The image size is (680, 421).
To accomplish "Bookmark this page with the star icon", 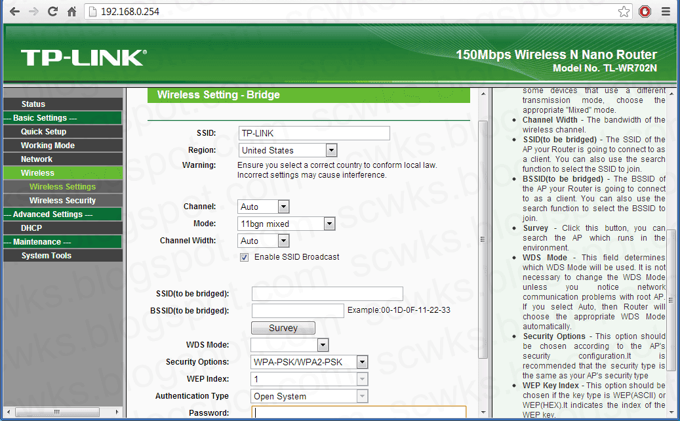I will point(623,11).
